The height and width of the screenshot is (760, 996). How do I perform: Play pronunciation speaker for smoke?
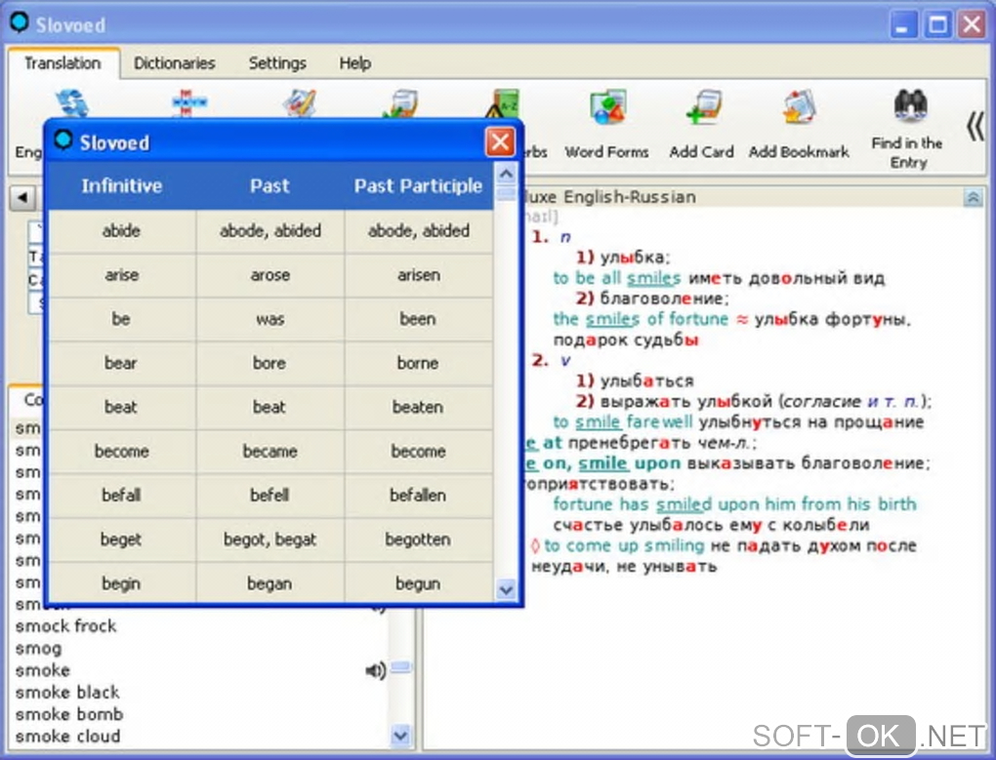click(375, 670)
